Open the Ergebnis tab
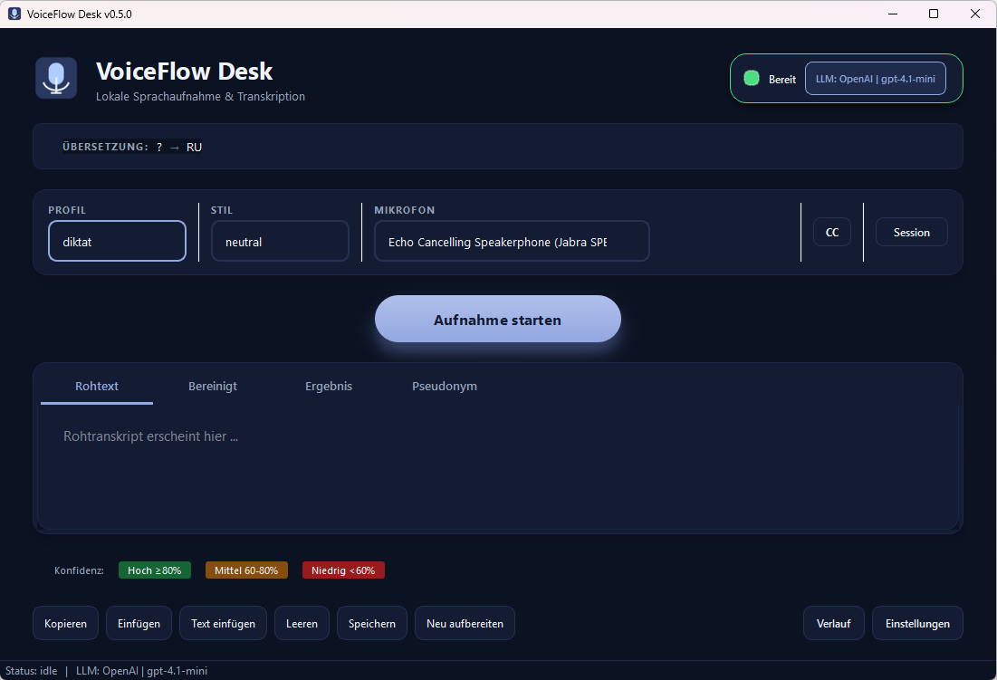Screen dimensions: 997x680 [328, 387]
